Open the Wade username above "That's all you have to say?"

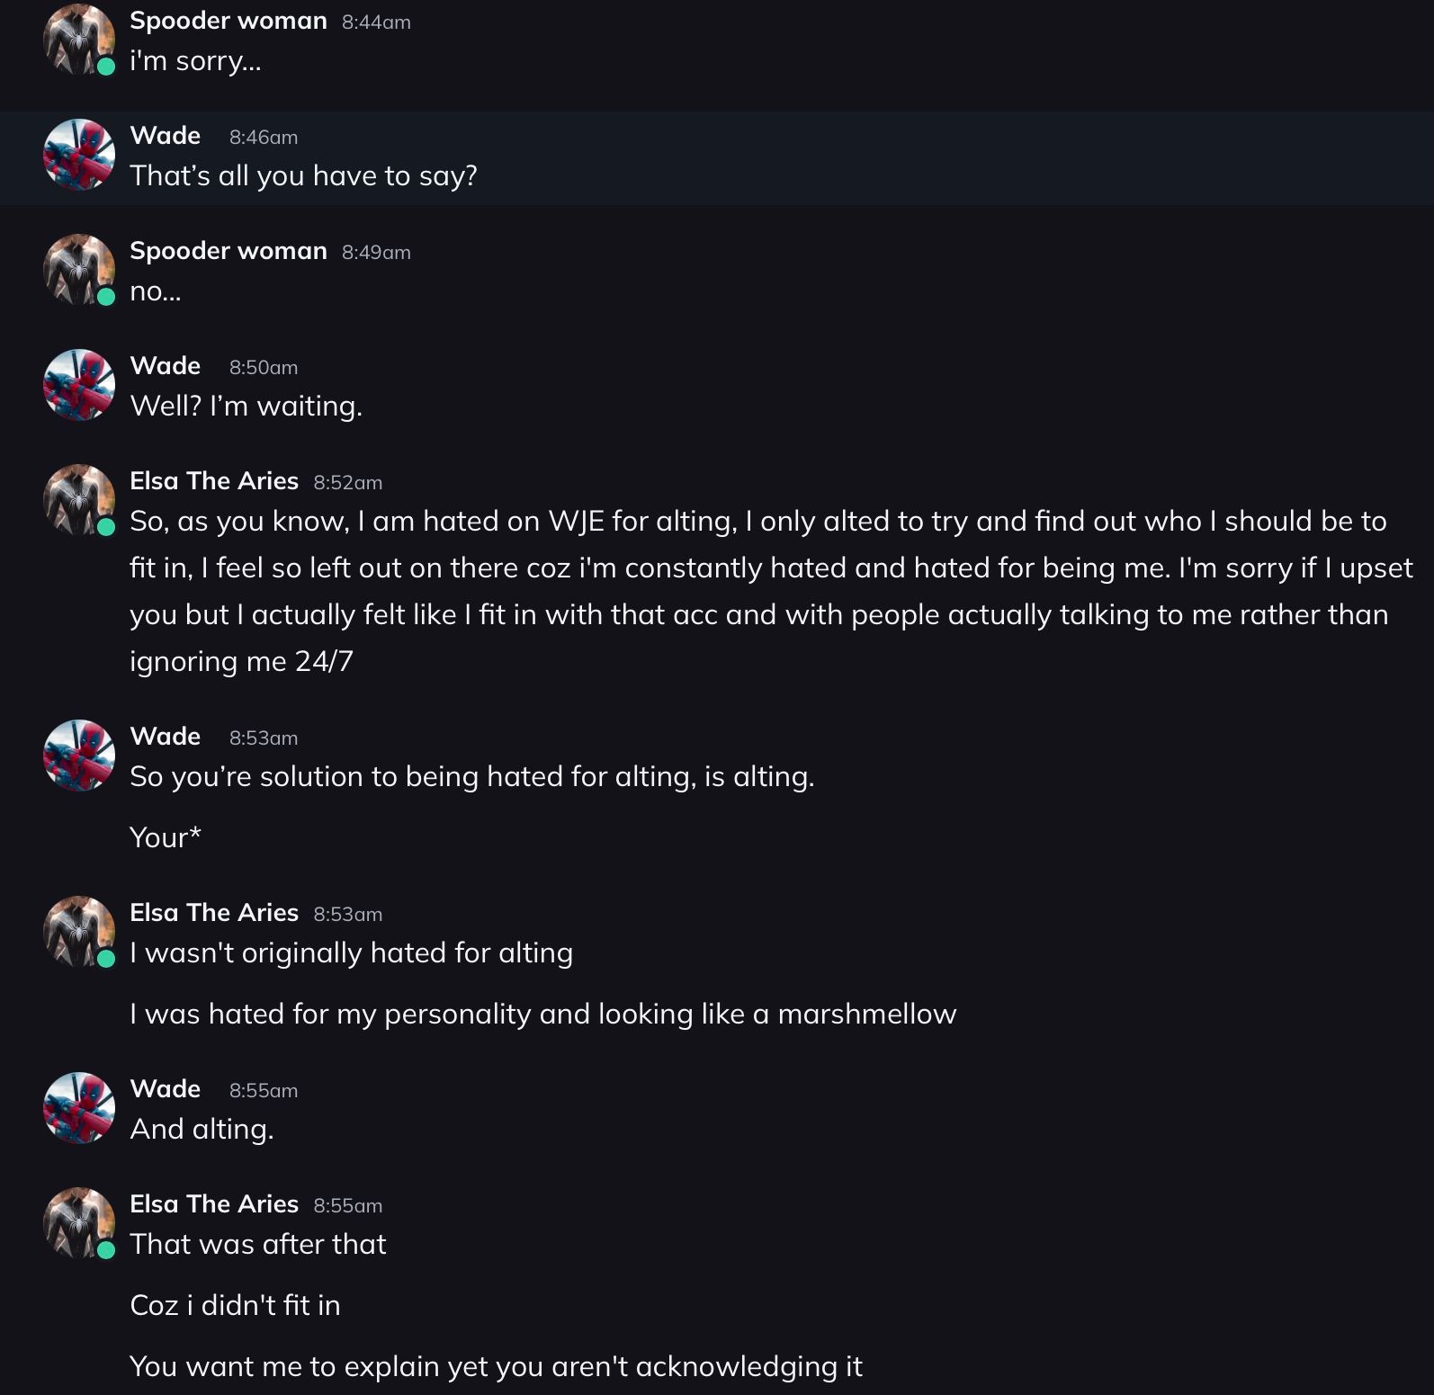(166, 136)
